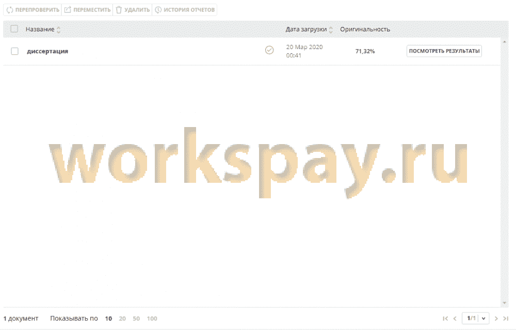Click Посмотреть результаты button
The image size is (516, 330).
[444, 51]
